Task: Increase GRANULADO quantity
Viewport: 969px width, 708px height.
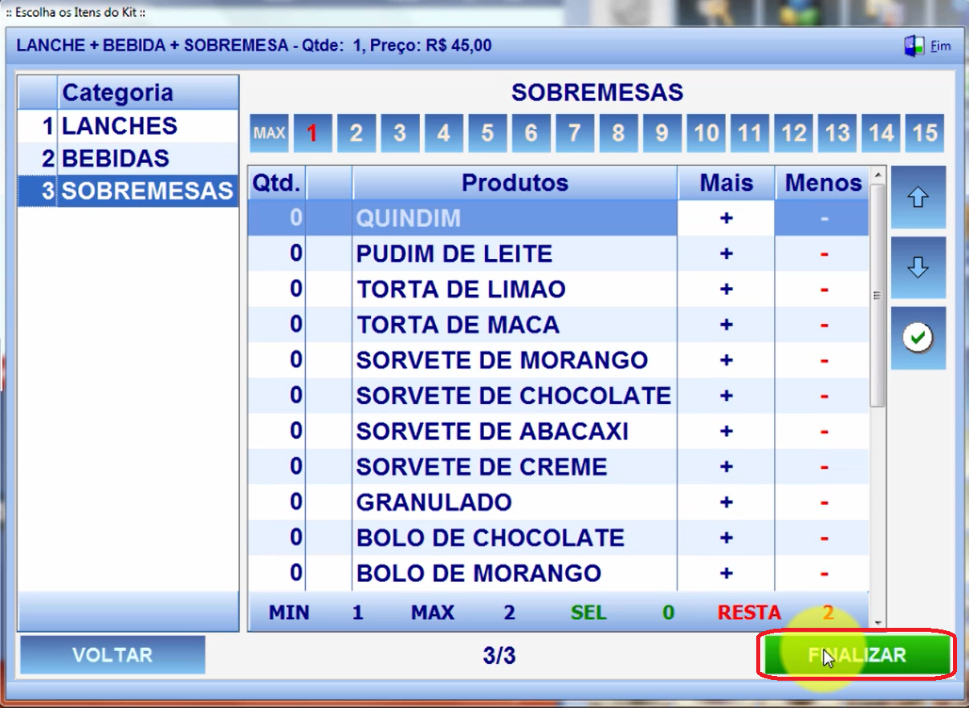Action: 727,503
